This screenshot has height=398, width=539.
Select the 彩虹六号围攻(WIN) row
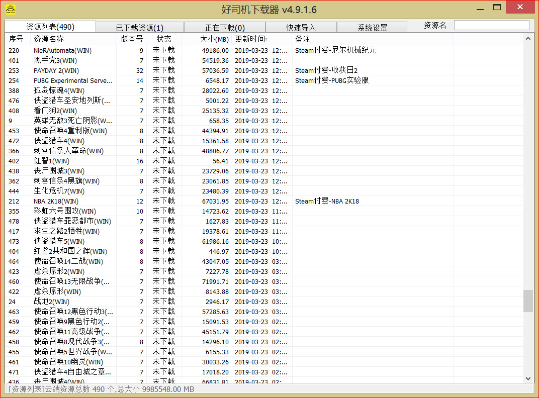[264, 212]
